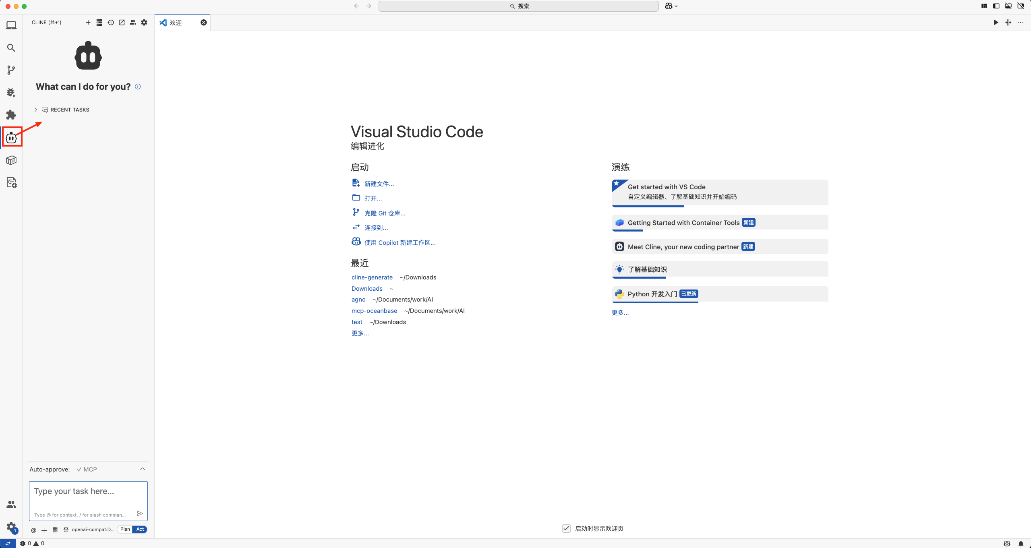Click the send arrow in task box
This screenshot has height=548, width=1031.
point(140,514)
